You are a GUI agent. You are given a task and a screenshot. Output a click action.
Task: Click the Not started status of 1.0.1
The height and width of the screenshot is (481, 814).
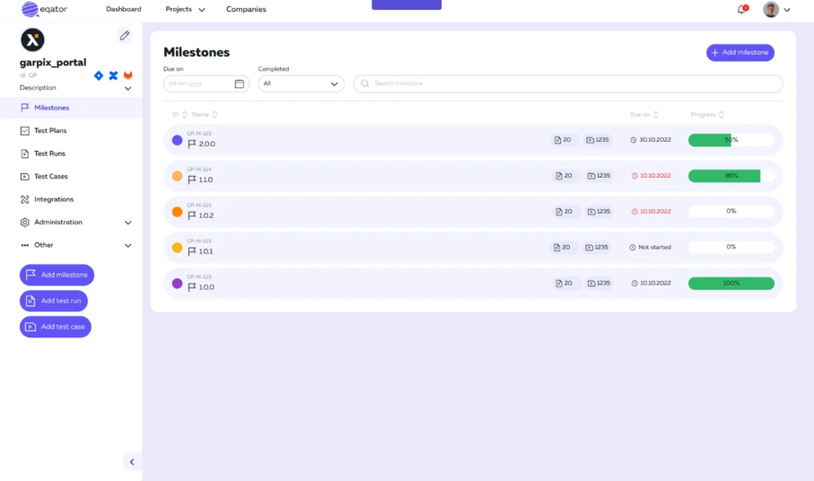pyautogui.click(x=650, y=248)
